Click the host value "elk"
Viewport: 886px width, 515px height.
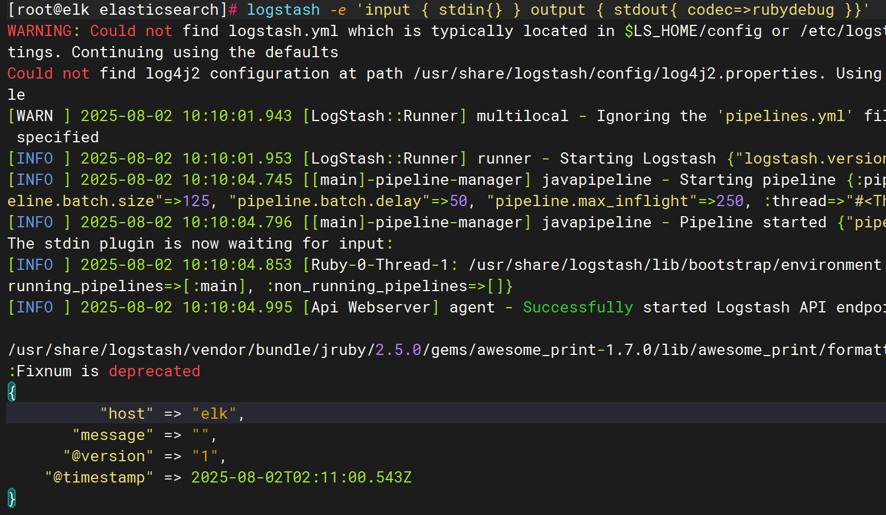coord(214,414)
